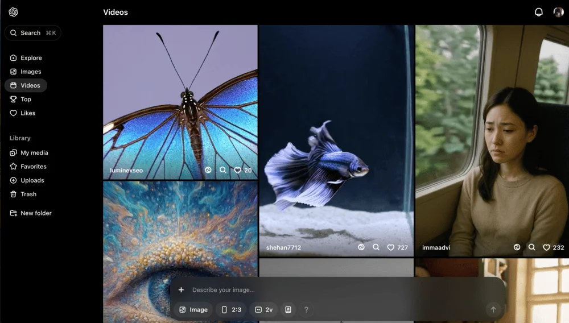569x323 pixels.
Task: Open the Image type dropdown
Action: coord(193,310)
